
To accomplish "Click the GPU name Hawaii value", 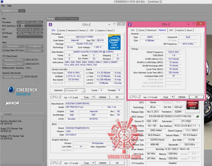I will tap(153, 102).
